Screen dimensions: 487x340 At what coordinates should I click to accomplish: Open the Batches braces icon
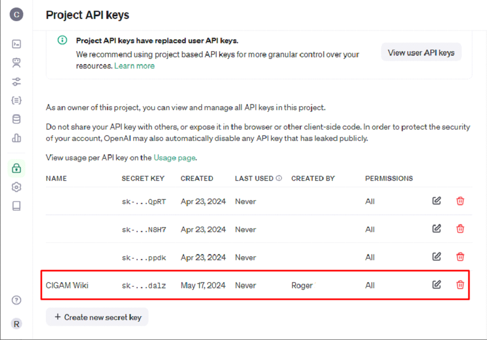coord(16,100)
